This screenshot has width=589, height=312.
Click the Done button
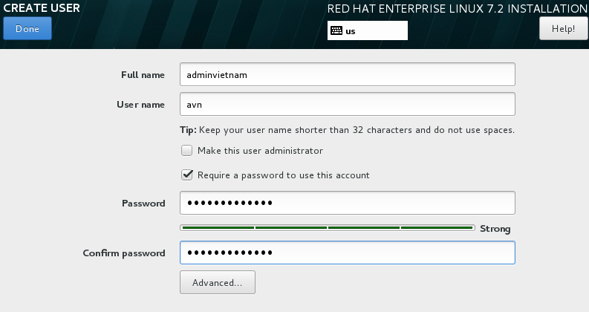pos(27,28)
